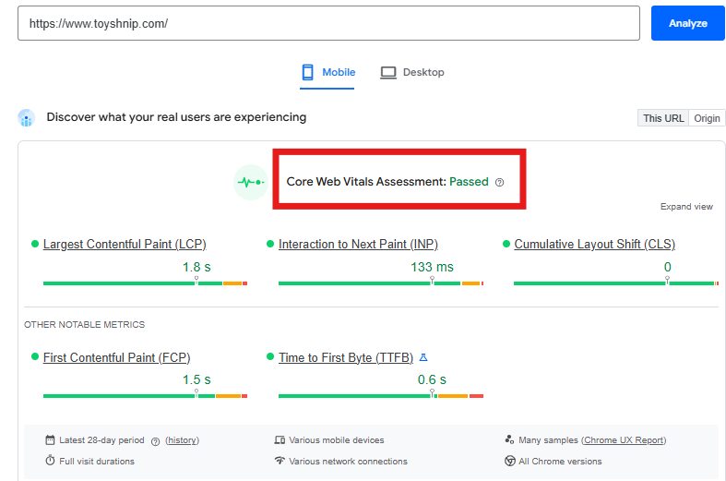Click the TTFB distribution bar
This screenshot has width=726, height=481.
click(x=381, y=396)
